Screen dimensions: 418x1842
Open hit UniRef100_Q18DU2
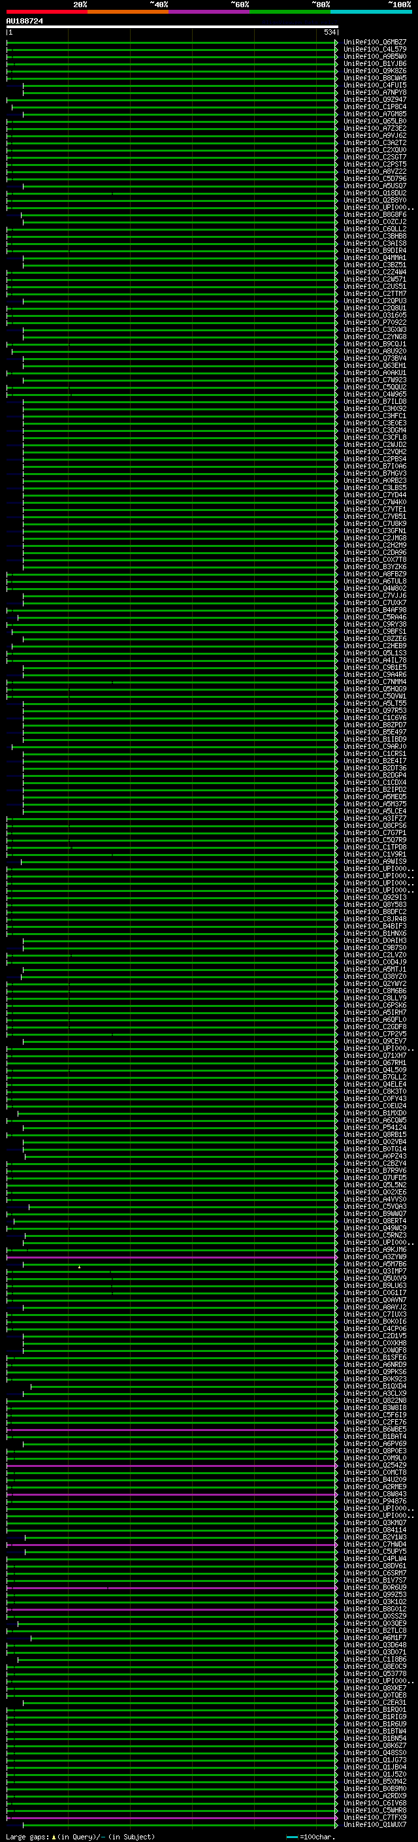pyautogui.click(x=375, y=193)
